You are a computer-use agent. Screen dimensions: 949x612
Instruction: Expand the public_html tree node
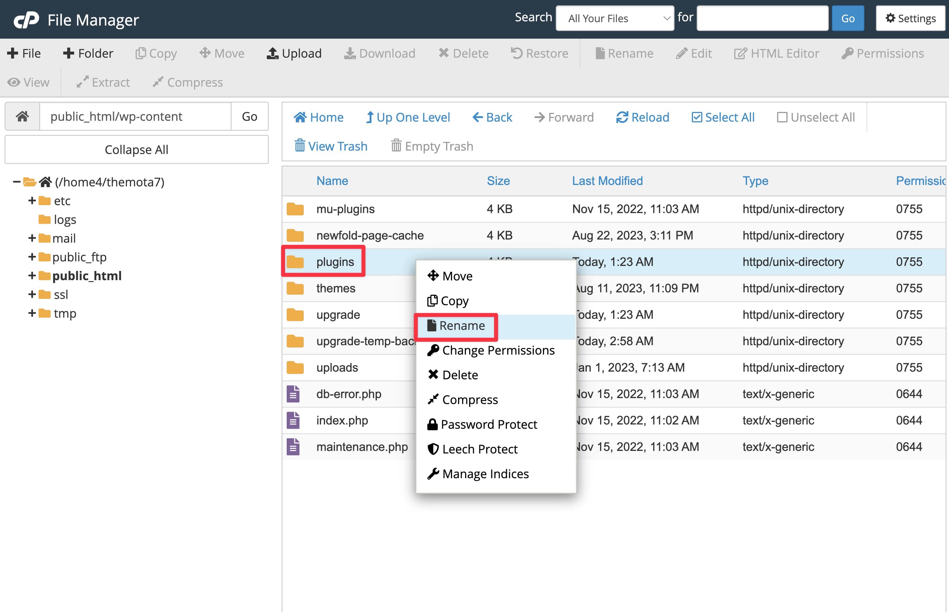(32, 276)
